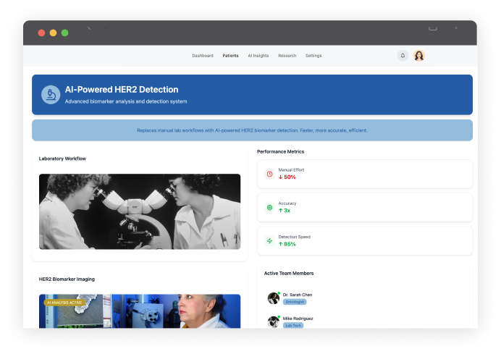Click Mike Rodriguez's avatar
The width and height of the screenshot is (501, 354).
[x=273, y=321]
